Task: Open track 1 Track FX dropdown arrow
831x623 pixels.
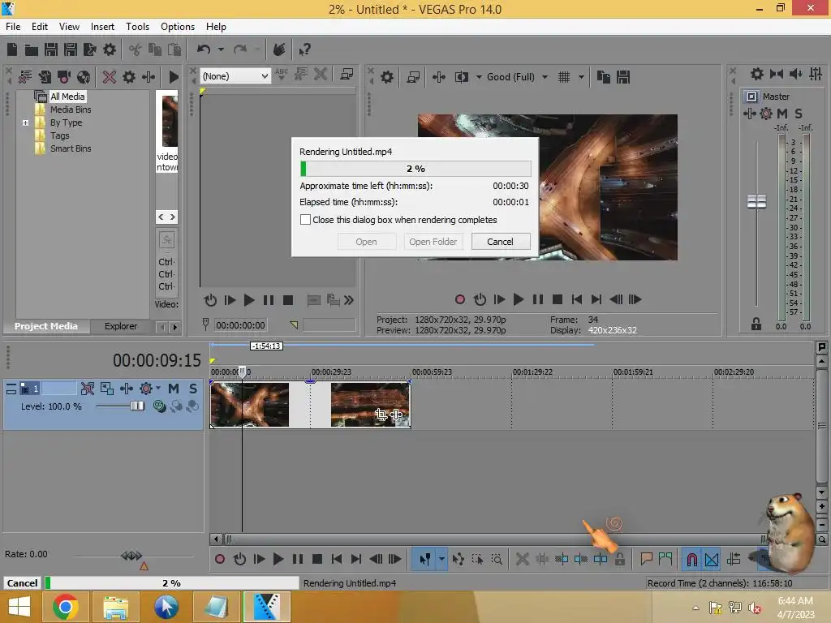Action: (158, 389)
